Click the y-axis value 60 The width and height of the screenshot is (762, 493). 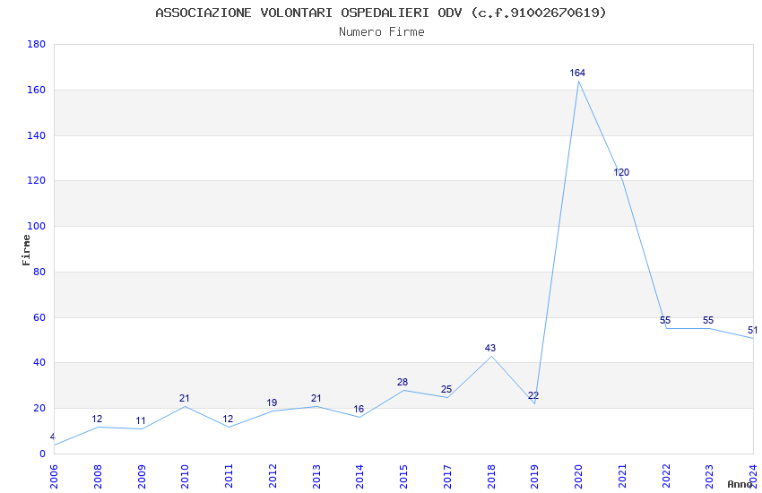coord(39,317)
